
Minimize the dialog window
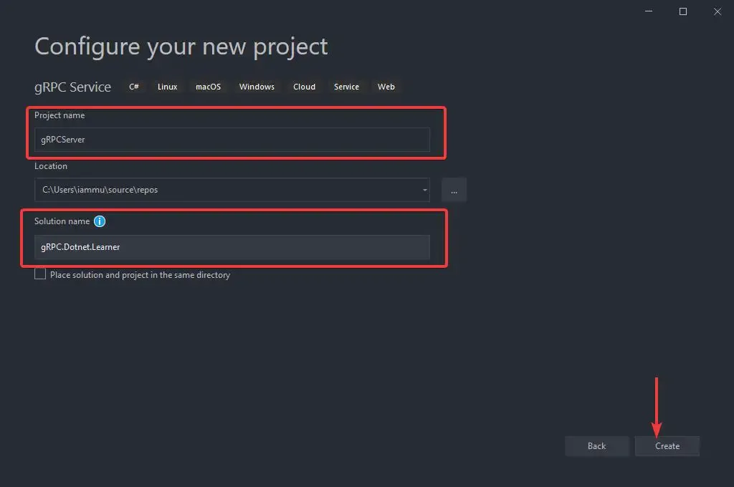[x=648, y=11]
